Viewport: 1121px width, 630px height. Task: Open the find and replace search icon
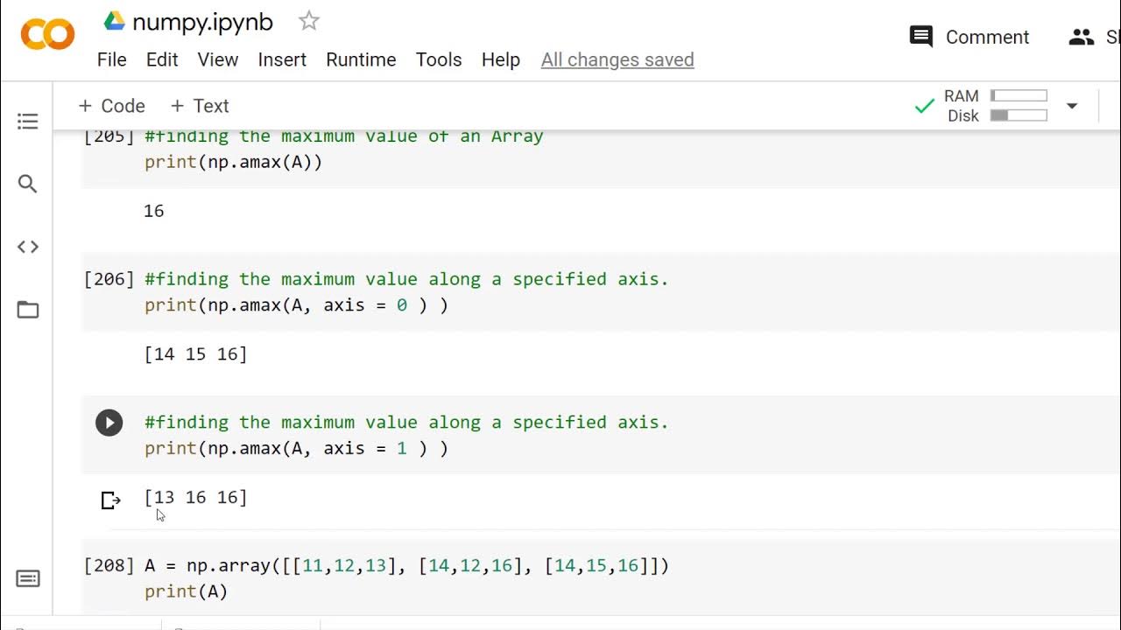click(x=28, y=184)
